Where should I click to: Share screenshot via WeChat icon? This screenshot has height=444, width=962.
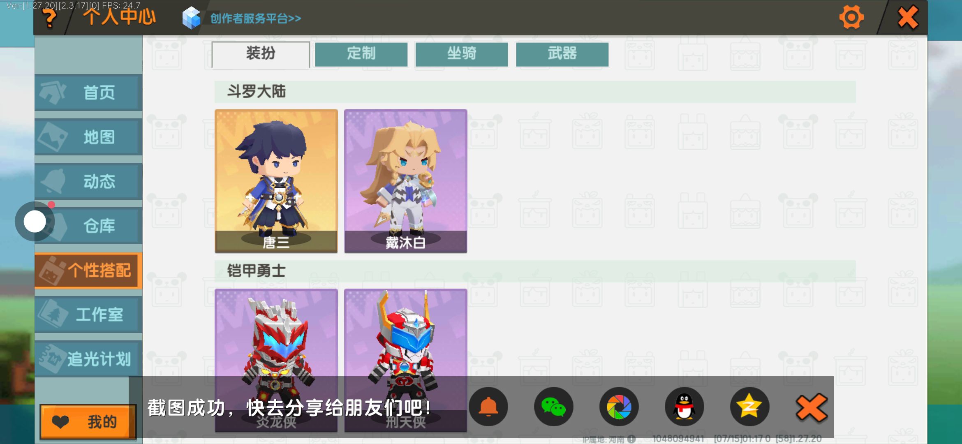(553, 407)
